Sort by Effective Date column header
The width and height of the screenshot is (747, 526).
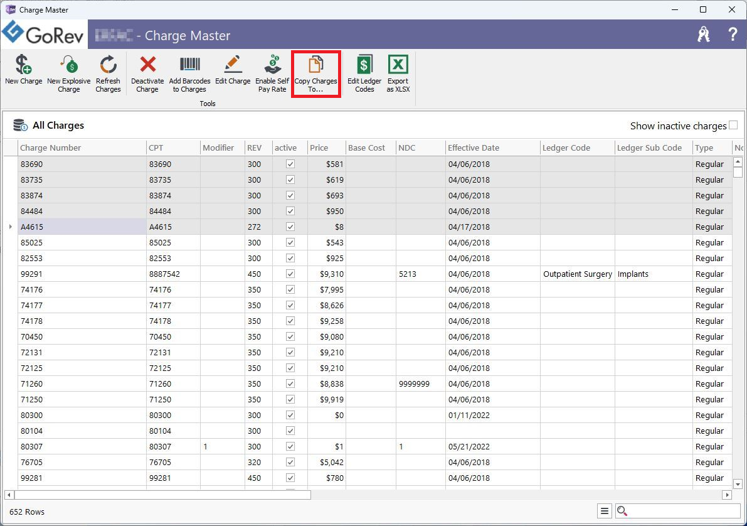(493, 148)
